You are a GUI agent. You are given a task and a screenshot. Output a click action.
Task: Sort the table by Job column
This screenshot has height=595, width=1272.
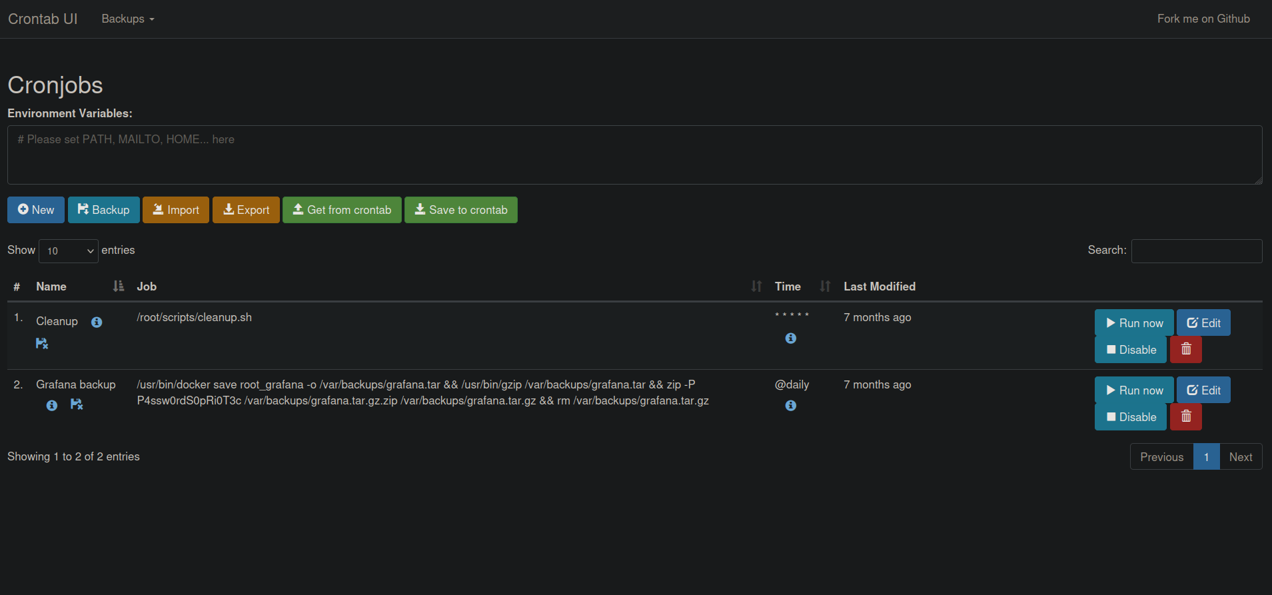point(147,287)
